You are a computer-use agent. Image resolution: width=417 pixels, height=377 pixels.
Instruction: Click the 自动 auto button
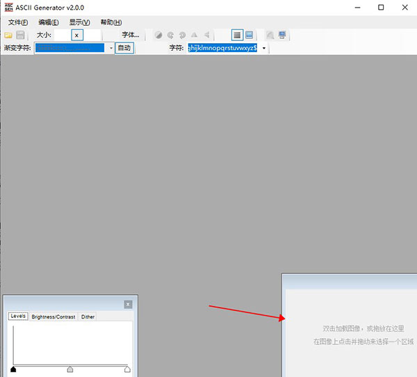[124, 48]
